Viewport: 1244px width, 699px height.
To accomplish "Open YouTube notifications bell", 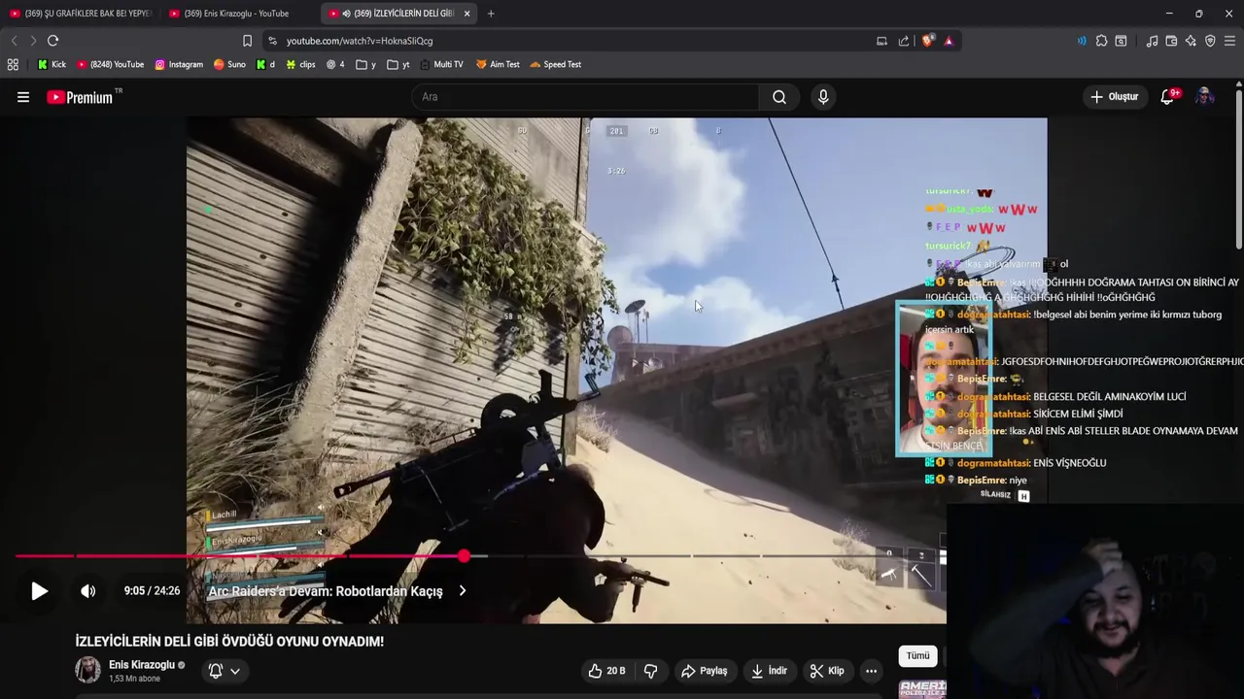I will pyautogui.click(x=1169, y=96).
